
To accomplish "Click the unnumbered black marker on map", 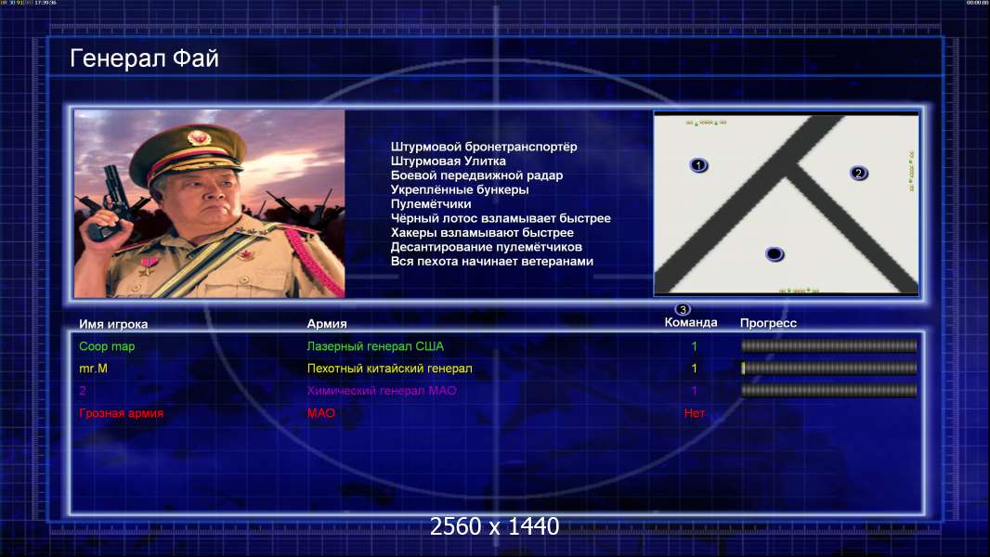I will coord(774,254).
